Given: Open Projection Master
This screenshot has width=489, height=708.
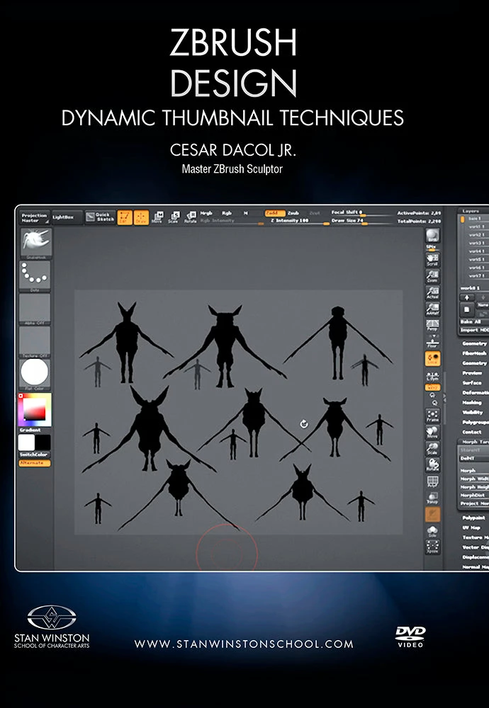Looking at the screenshot, I should click(34, 217).
